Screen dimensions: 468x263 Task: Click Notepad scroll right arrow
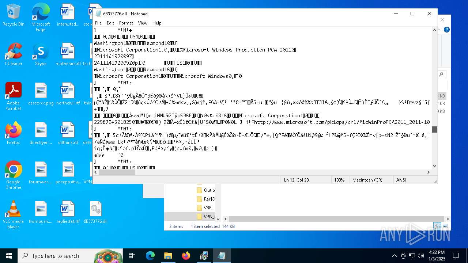pyautogui.click(x=429, y=172)
